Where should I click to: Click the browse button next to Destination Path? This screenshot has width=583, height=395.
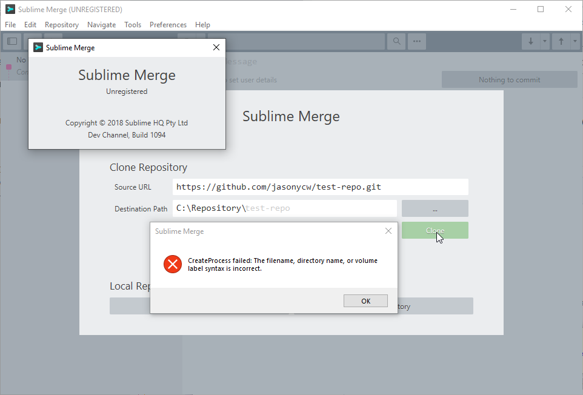coord(435,208)
